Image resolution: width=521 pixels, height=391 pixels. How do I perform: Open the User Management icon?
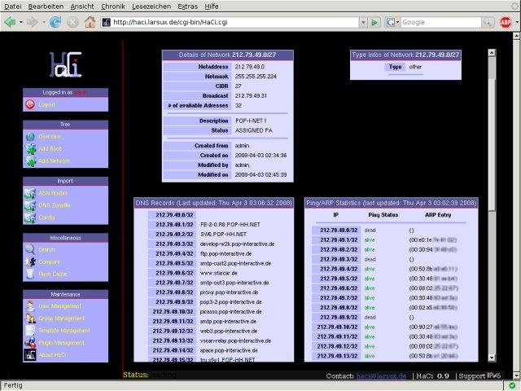click(x=30, y=306)
